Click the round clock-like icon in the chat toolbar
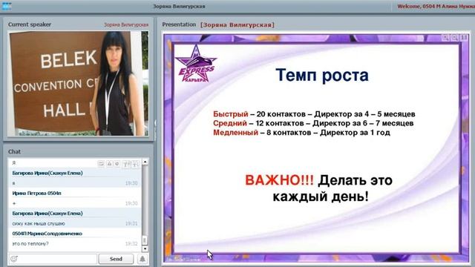 point(117,163)
